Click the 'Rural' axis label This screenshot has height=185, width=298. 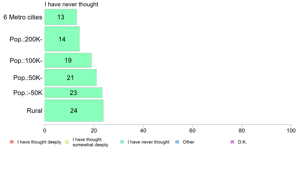pyautogui.click(x=34, y=111)
